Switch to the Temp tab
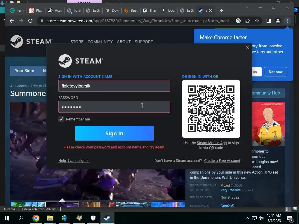 [17, 10]
